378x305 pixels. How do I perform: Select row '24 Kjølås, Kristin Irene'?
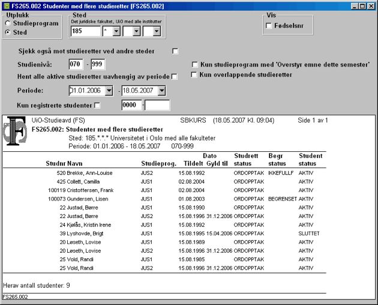tap(164, 225)
